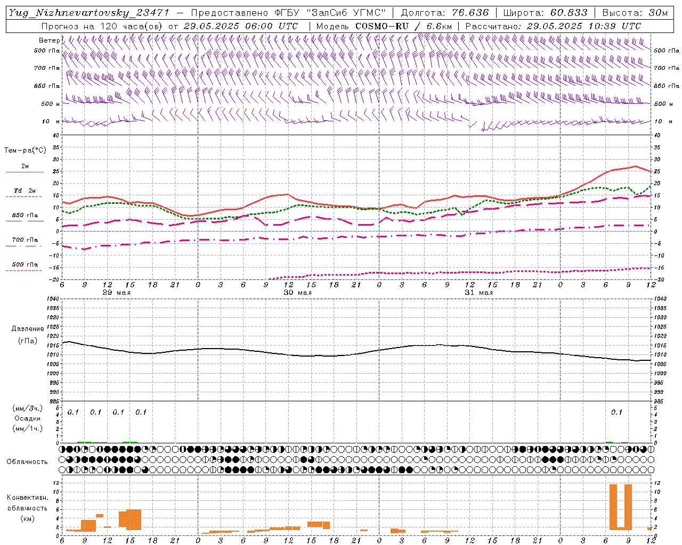Click the '850 гПа' temperature legend entry
Viewport: 682px width, 545px height.
tap(25, 218)
